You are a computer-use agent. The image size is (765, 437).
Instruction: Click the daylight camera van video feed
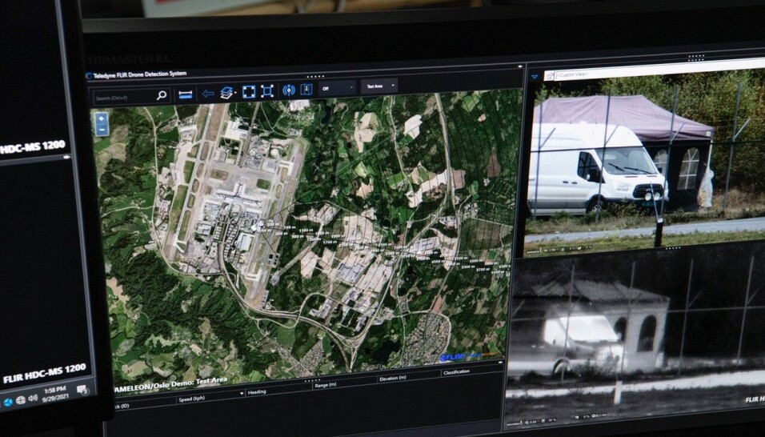pos(644,162)
